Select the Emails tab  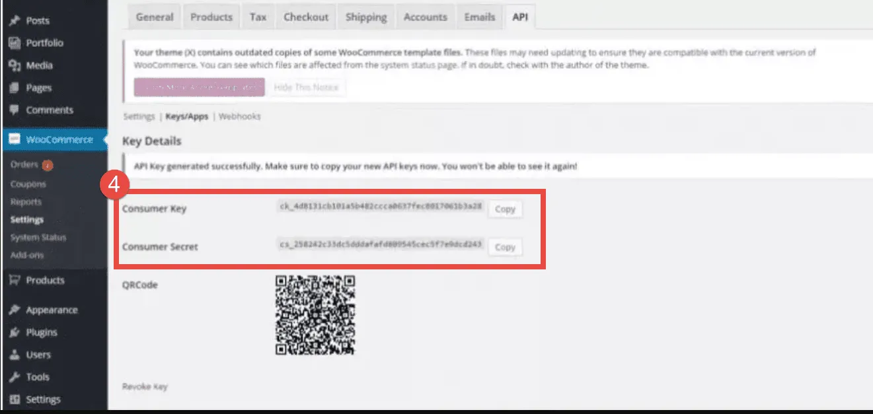point(479,17)
